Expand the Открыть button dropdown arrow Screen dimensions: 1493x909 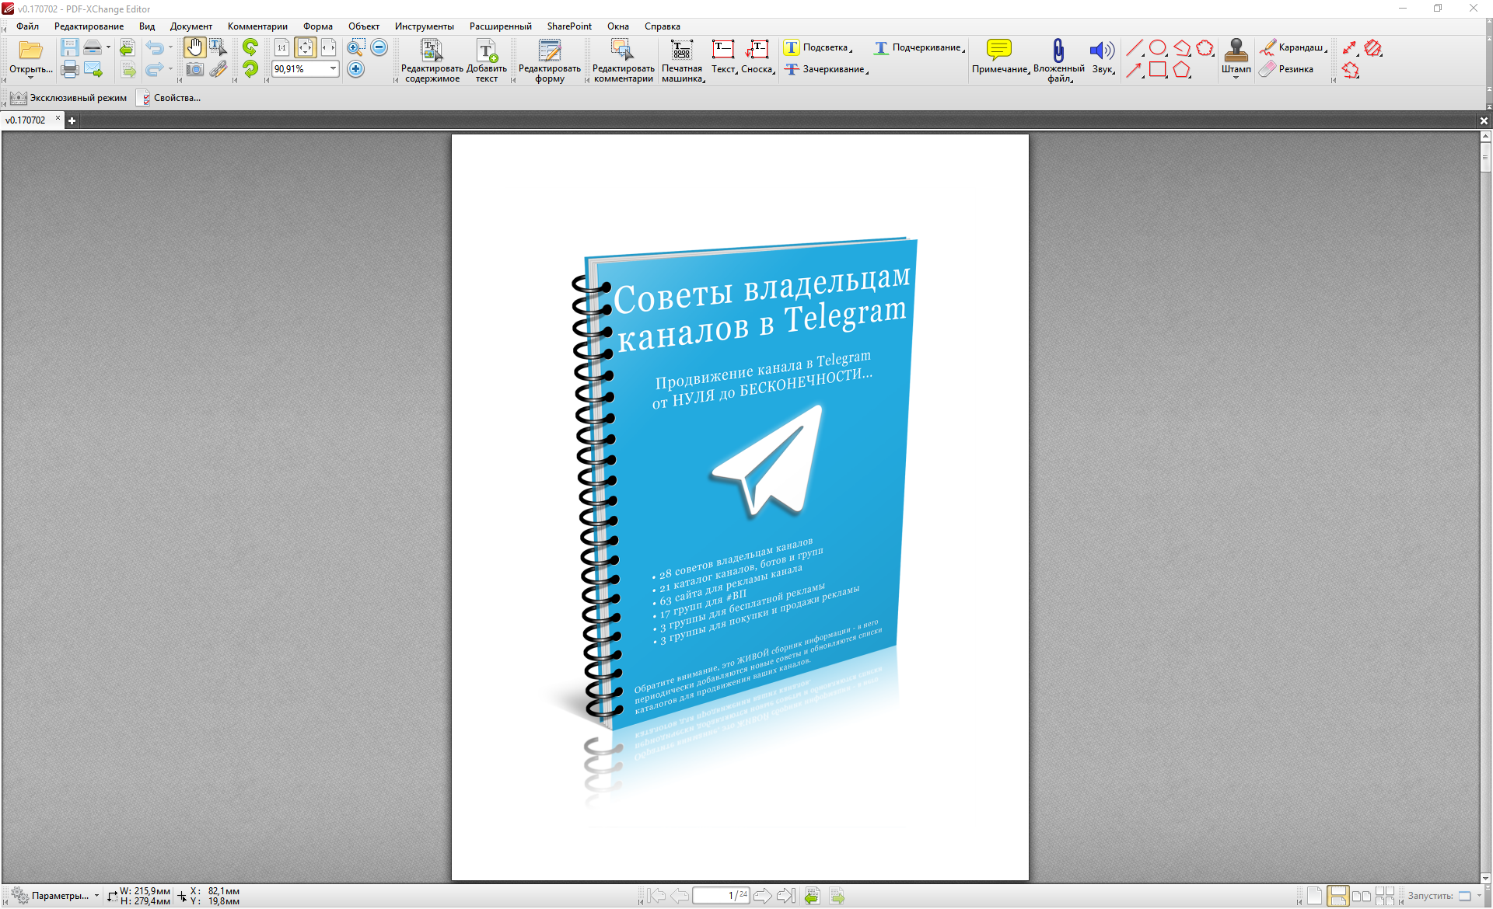click(30, 78)
